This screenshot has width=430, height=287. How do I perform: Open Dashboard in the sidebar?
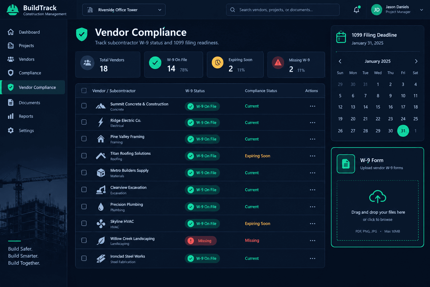[34, 32]
